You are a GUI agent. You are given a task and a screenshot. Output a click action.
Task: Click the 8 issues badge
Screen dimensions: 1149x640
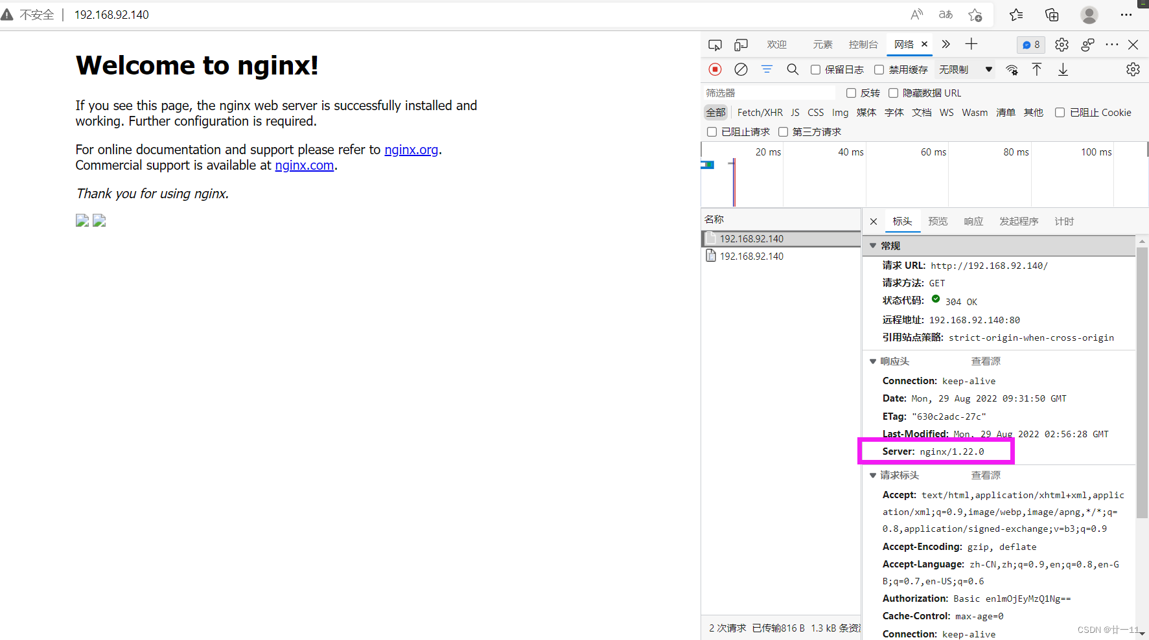pyautogui.click(x=1031, y=45)
